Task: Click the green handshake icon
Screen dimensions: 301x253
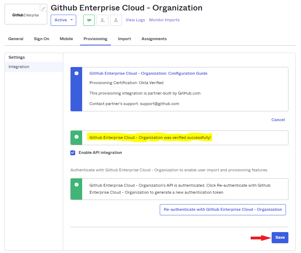Action: [89, 20]
